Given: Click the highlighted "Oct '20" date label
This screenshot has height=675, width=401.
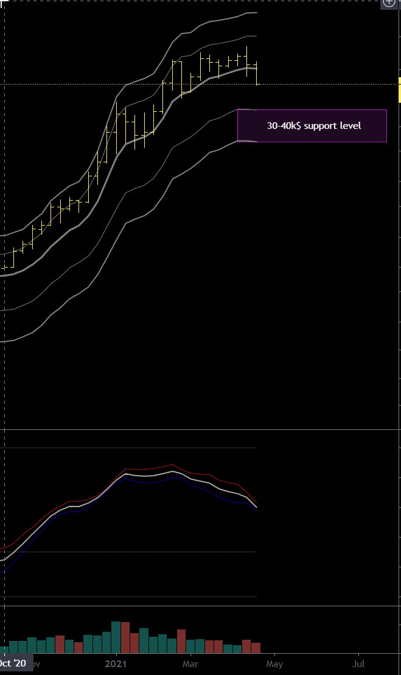Looking at the screenshot, I should point(13,663).
